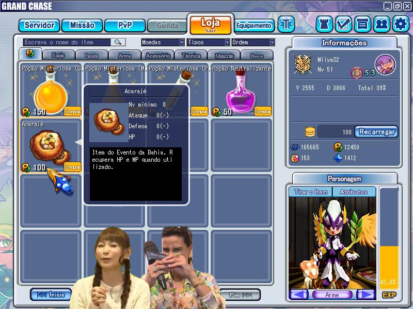Open the Ordem dropdown
Screen dimensions: 413x309
pyautogui.click(x=253, y=42)
